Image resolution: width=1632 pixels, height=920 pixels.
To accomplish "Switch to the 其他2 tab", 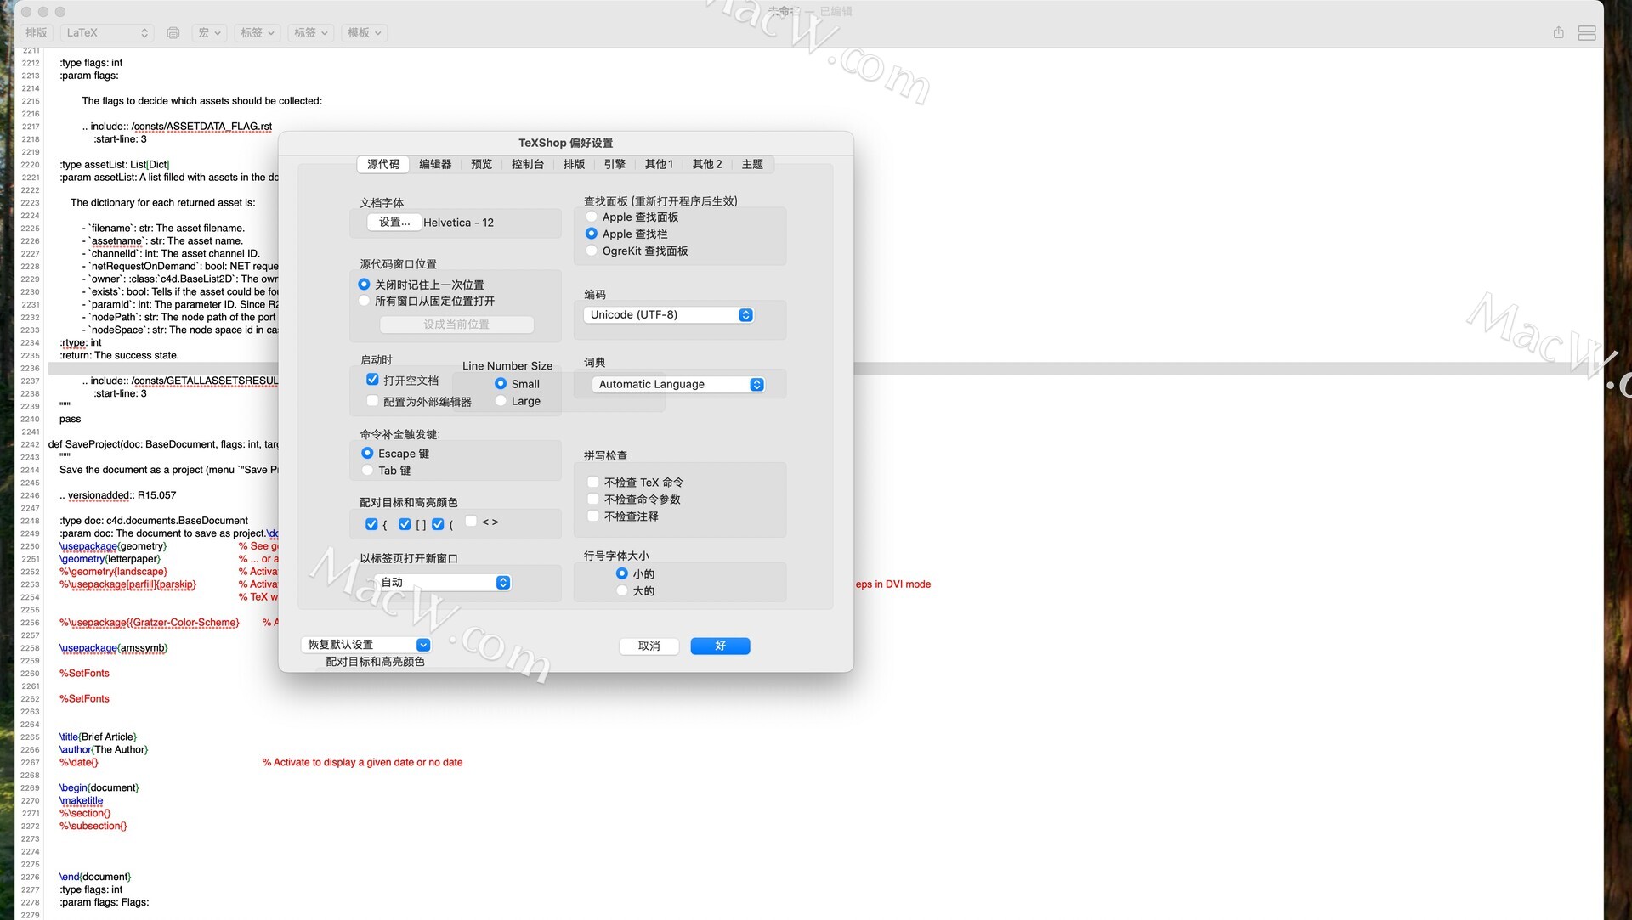I will pyautogui.click(x=706, y=165).
